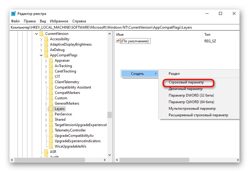This screenshot has height=172, width=249.
Task: Click values pane horizontal scroll right arrow
Action: (x=238, y=160)
